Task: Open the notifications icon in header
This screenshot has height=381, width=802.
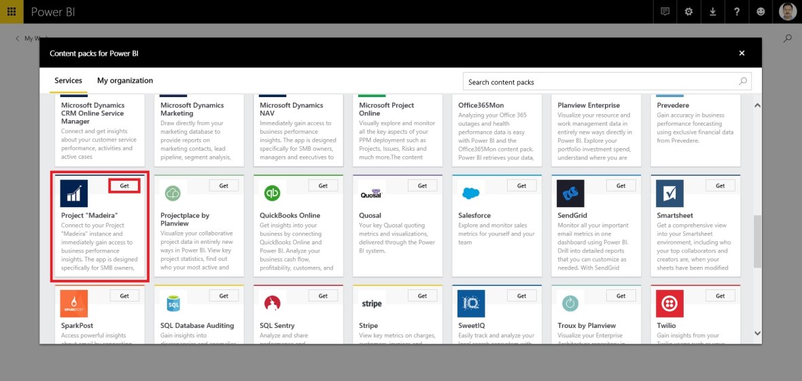Action: coord(665,12)
